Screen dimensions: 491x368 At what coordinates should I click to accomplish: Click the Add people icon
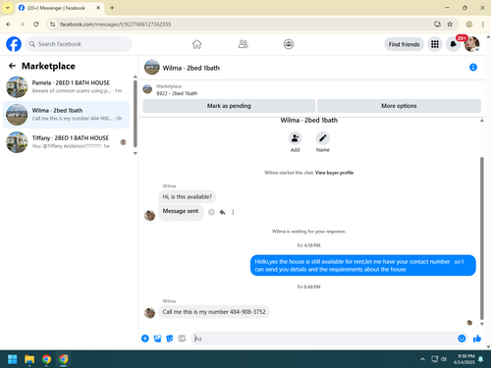click(295, 138)
